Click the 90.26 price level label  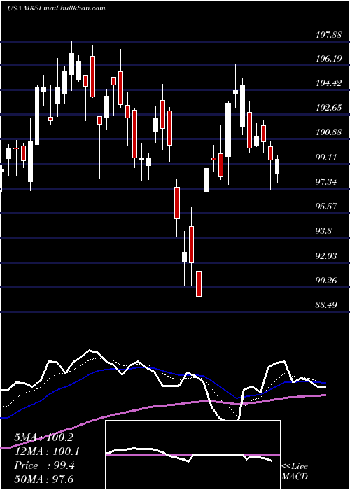pyautogui.click(x=327, y=280)
